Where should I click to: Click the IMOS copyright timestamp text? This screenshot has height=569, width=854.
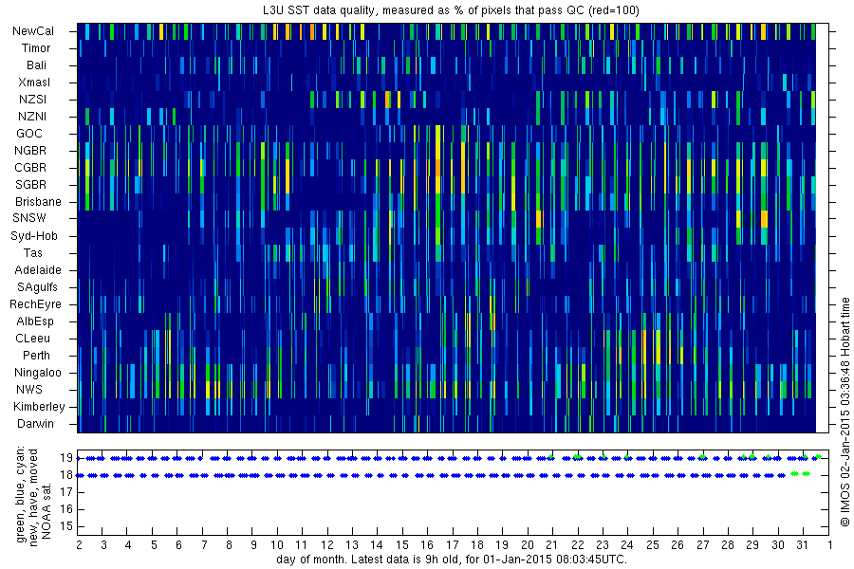[845, 412]
